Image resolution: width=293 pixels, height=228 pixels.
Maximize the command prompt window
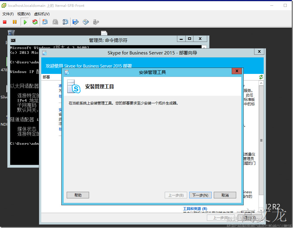click(x=190, y=39)
